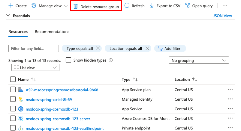Click the Type column header text

tap(126, 79)
